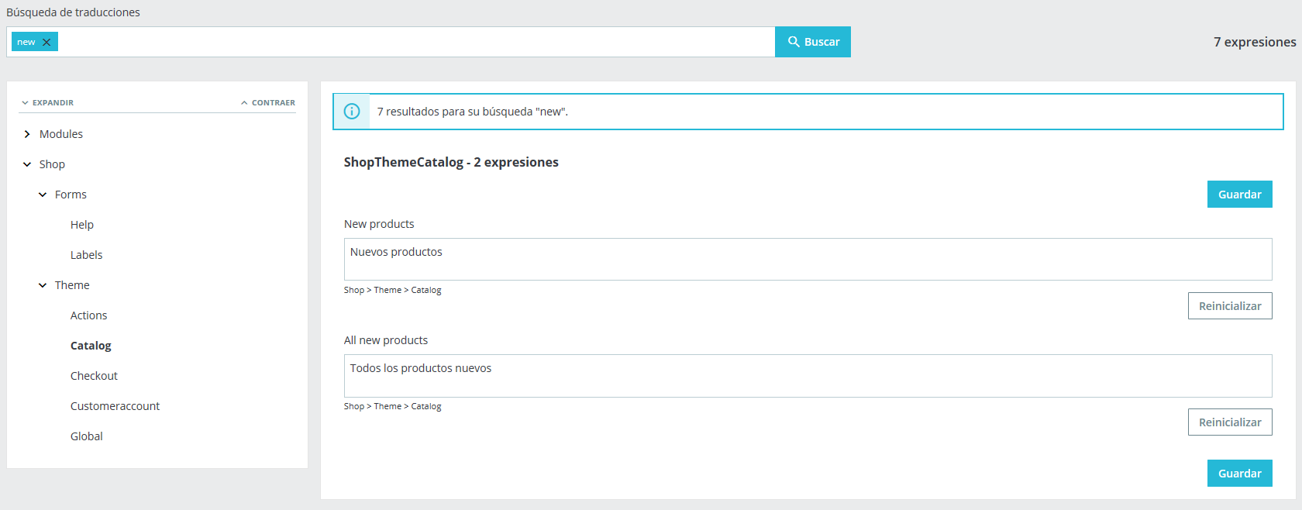Select Catalog in the tree
Screen dimensions: 1302x510
tap(91, 346)
